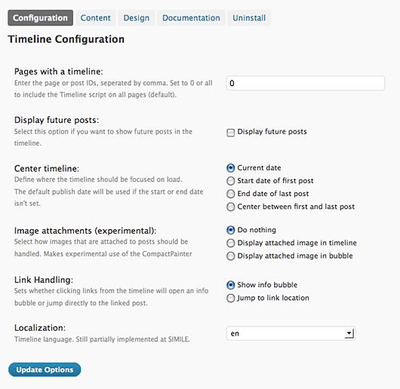Select the Do nothing image option
Image resolution: width=400 pixels, height=389 pixels.
tap(231, 230)
